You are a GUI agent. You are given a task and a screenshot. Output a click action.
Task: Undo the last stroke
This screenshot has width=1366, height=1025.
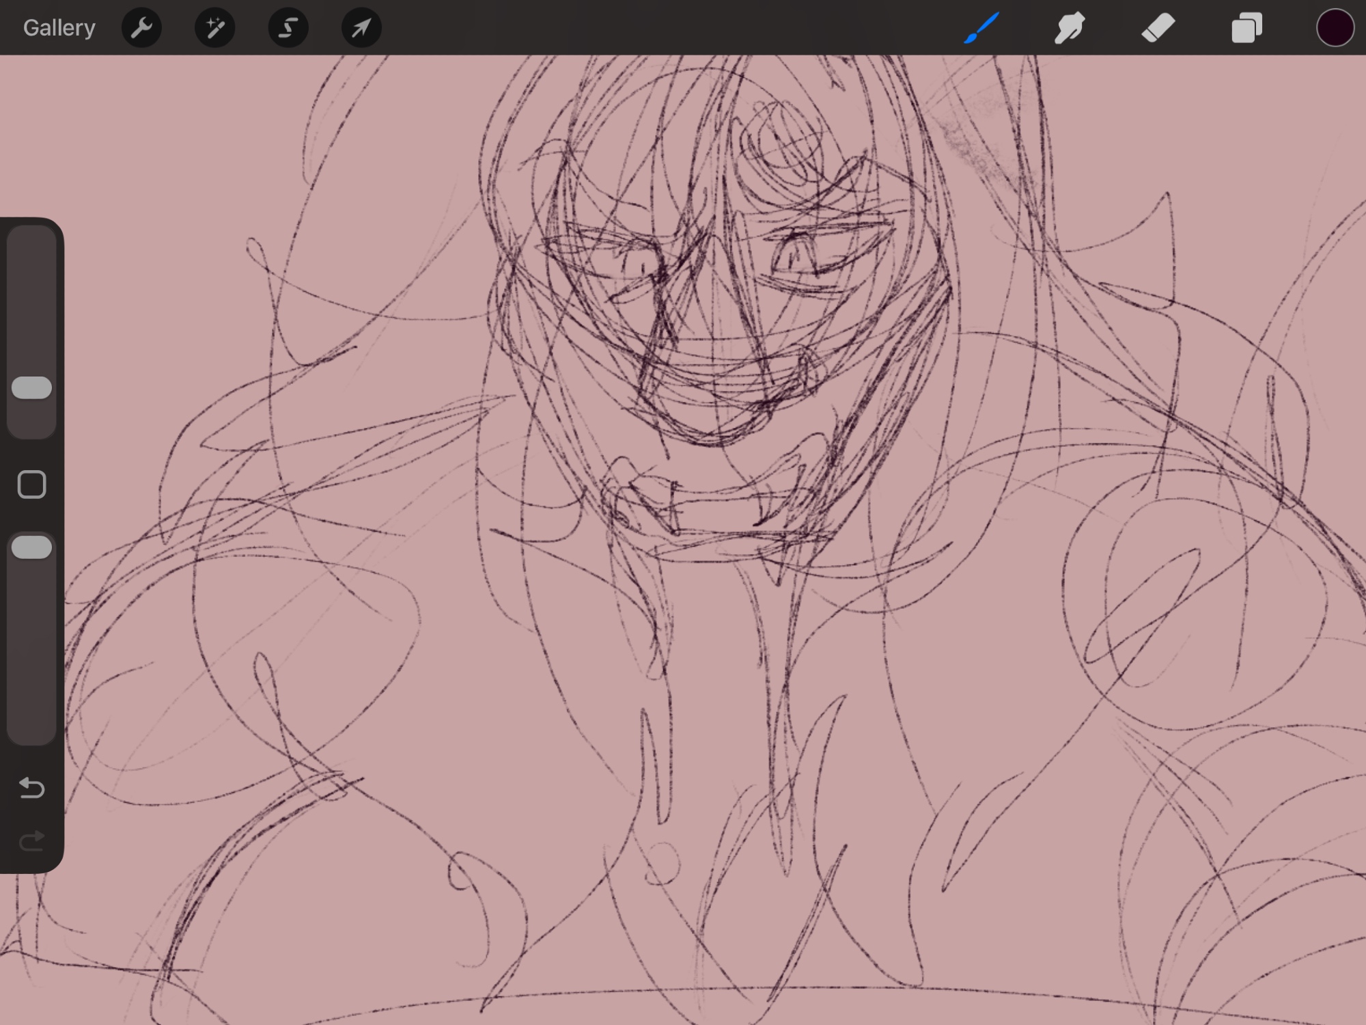tap(32, 788)
